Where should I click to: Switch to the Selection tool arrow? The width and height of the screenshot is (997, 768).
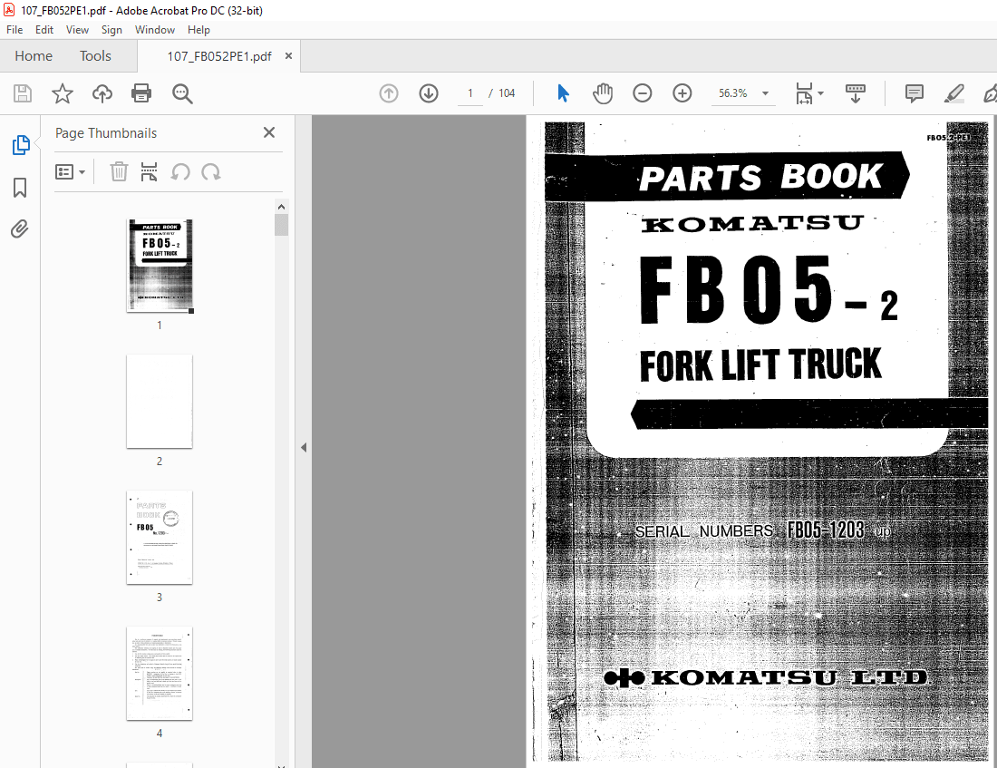tap(563, 93)
